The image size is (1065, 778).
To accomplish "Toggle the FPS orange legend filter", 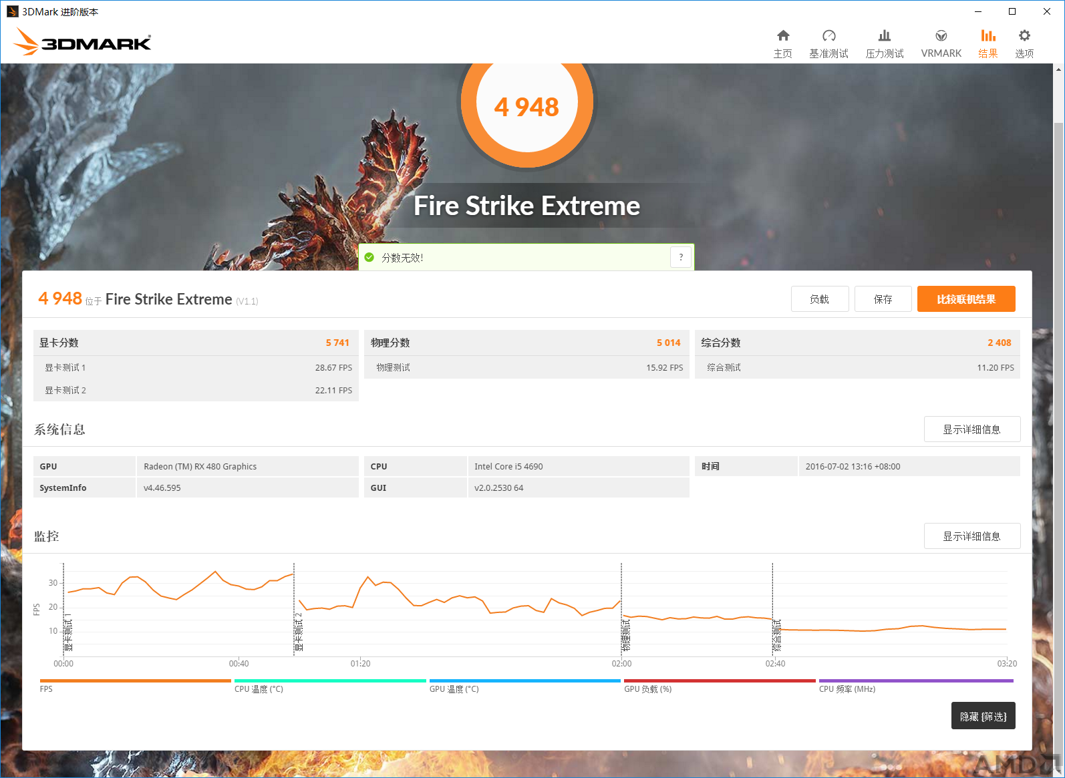I will tap(135, 686).
